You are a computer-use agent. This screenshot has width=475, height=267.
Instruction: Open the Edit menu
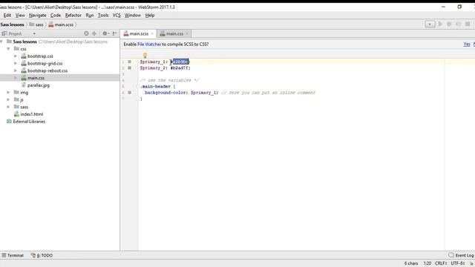7,15
